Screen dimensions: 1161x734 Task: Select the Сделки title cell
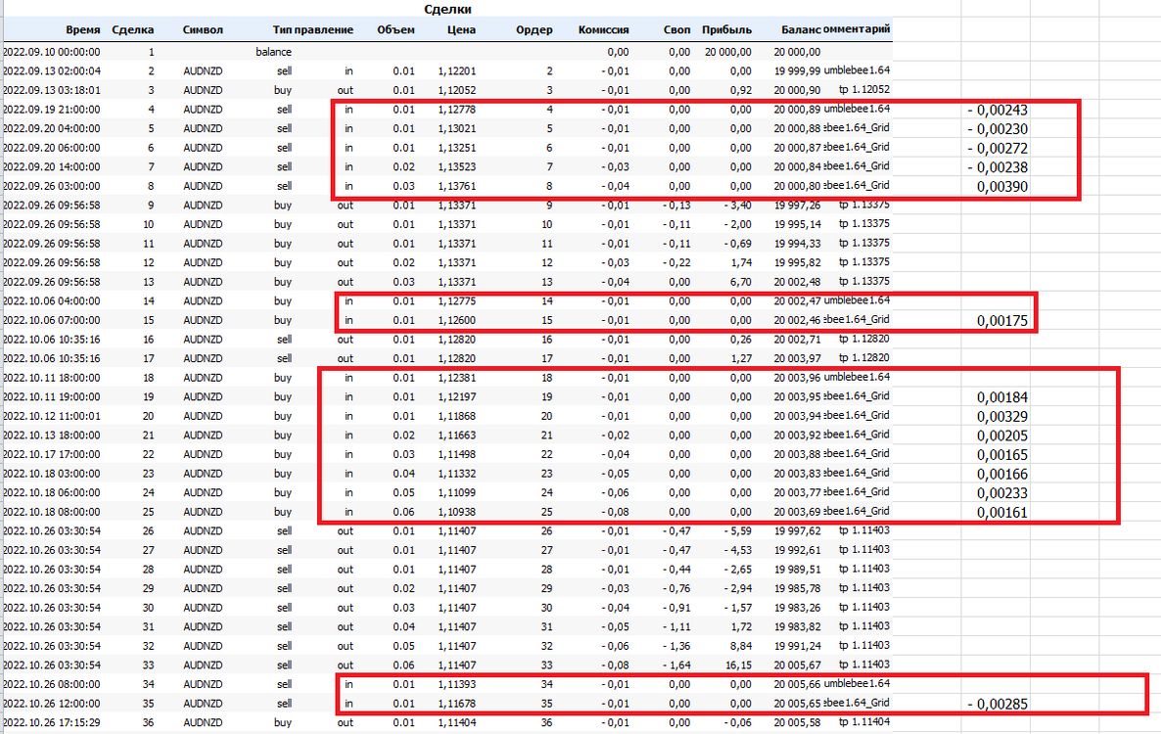tap(447, 9)
